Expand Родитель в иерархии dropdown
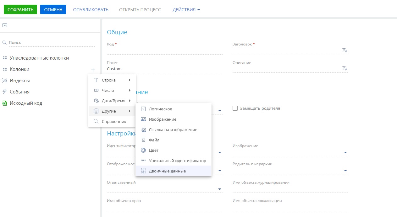397x217 pixels. tap(345, 171)
